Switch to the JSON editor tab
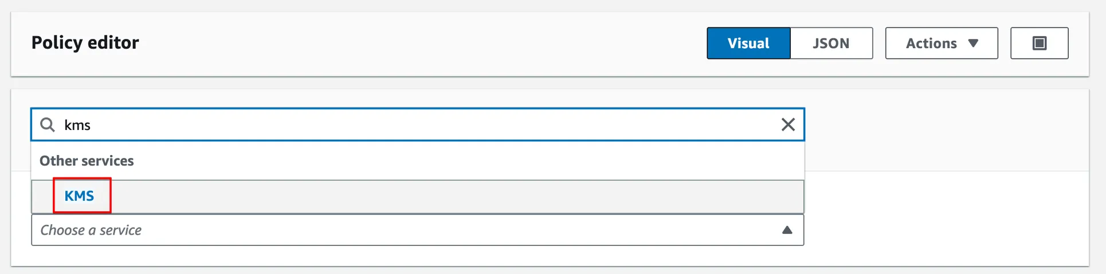1106x274 pixels. click(831, 43)
